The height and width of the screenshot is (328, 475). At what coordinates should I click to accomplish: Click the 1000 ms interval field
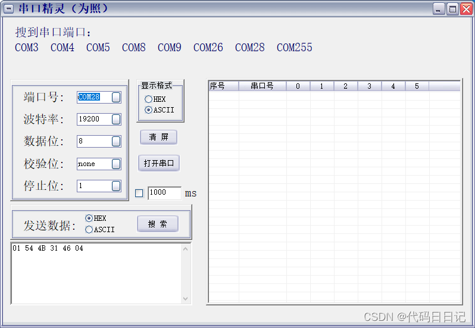164,193
